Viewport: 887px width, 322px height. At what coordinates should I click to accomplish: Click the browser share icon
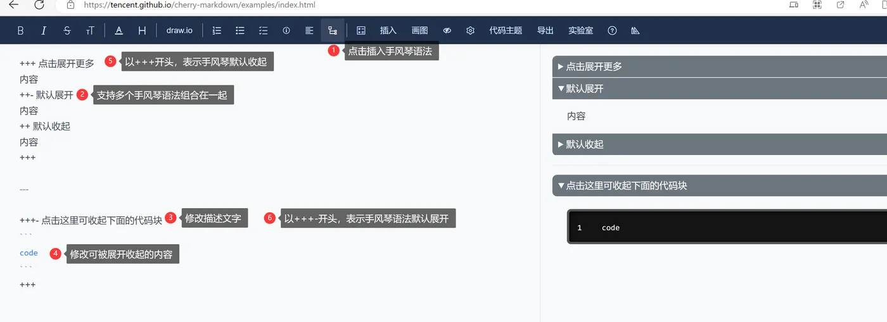click(x=841, y=4)
